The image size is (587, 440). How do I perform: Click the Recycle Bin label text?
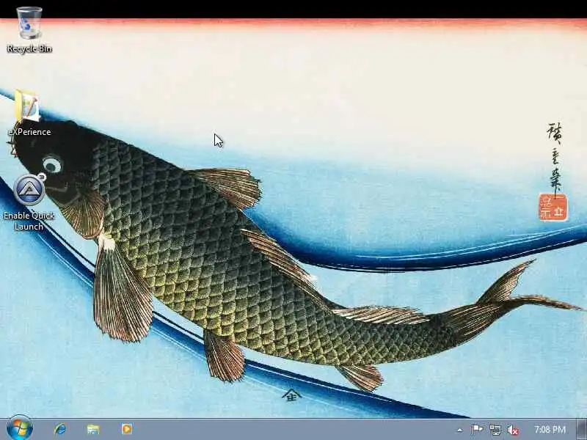click(x=29, y=48)
